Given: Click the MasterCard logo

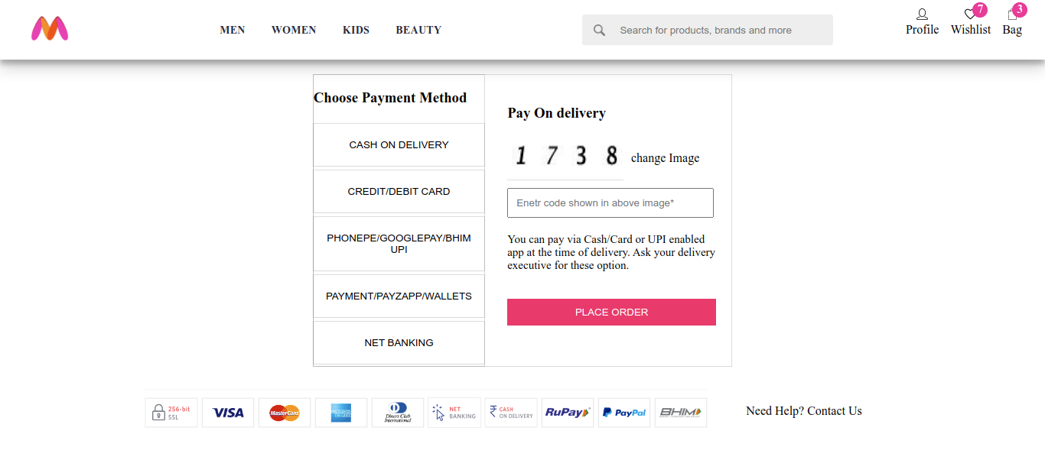Looking at the screenshot, I should [x=285, y=413].
